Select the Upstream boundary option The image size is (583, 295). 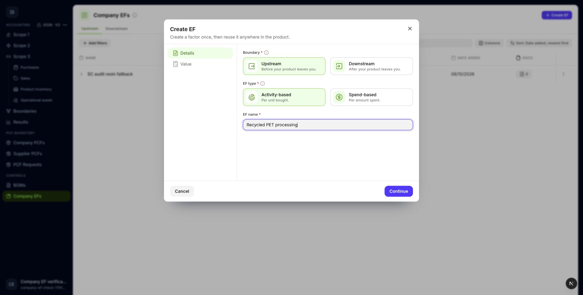(x=284, y=66)
